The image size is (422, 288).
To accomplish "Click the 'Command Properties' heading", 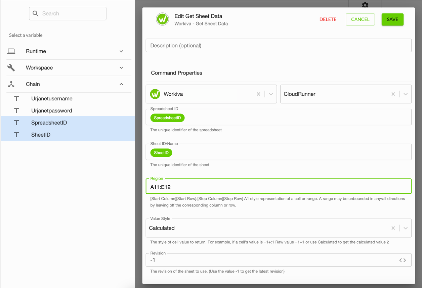I will click(177, 73).
